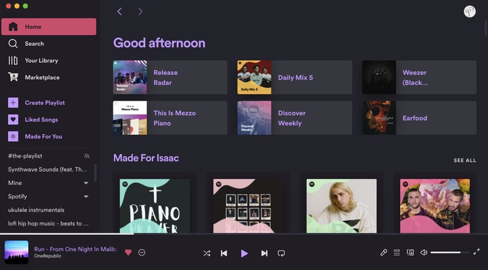The image size is (488, 270).
Task: Open connect to a device icon
Action: (410, 252)
